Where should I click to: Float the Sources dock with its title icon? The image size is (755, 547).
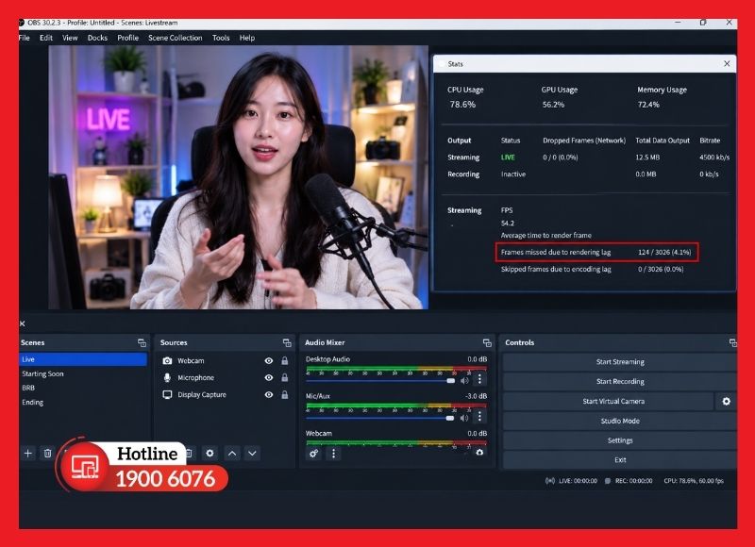pyautogui.click(x=287, y=342)
